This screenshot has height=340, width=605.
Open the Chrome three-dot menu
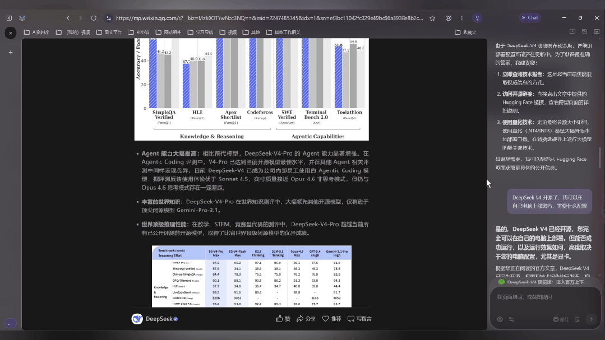pos(462,18)
